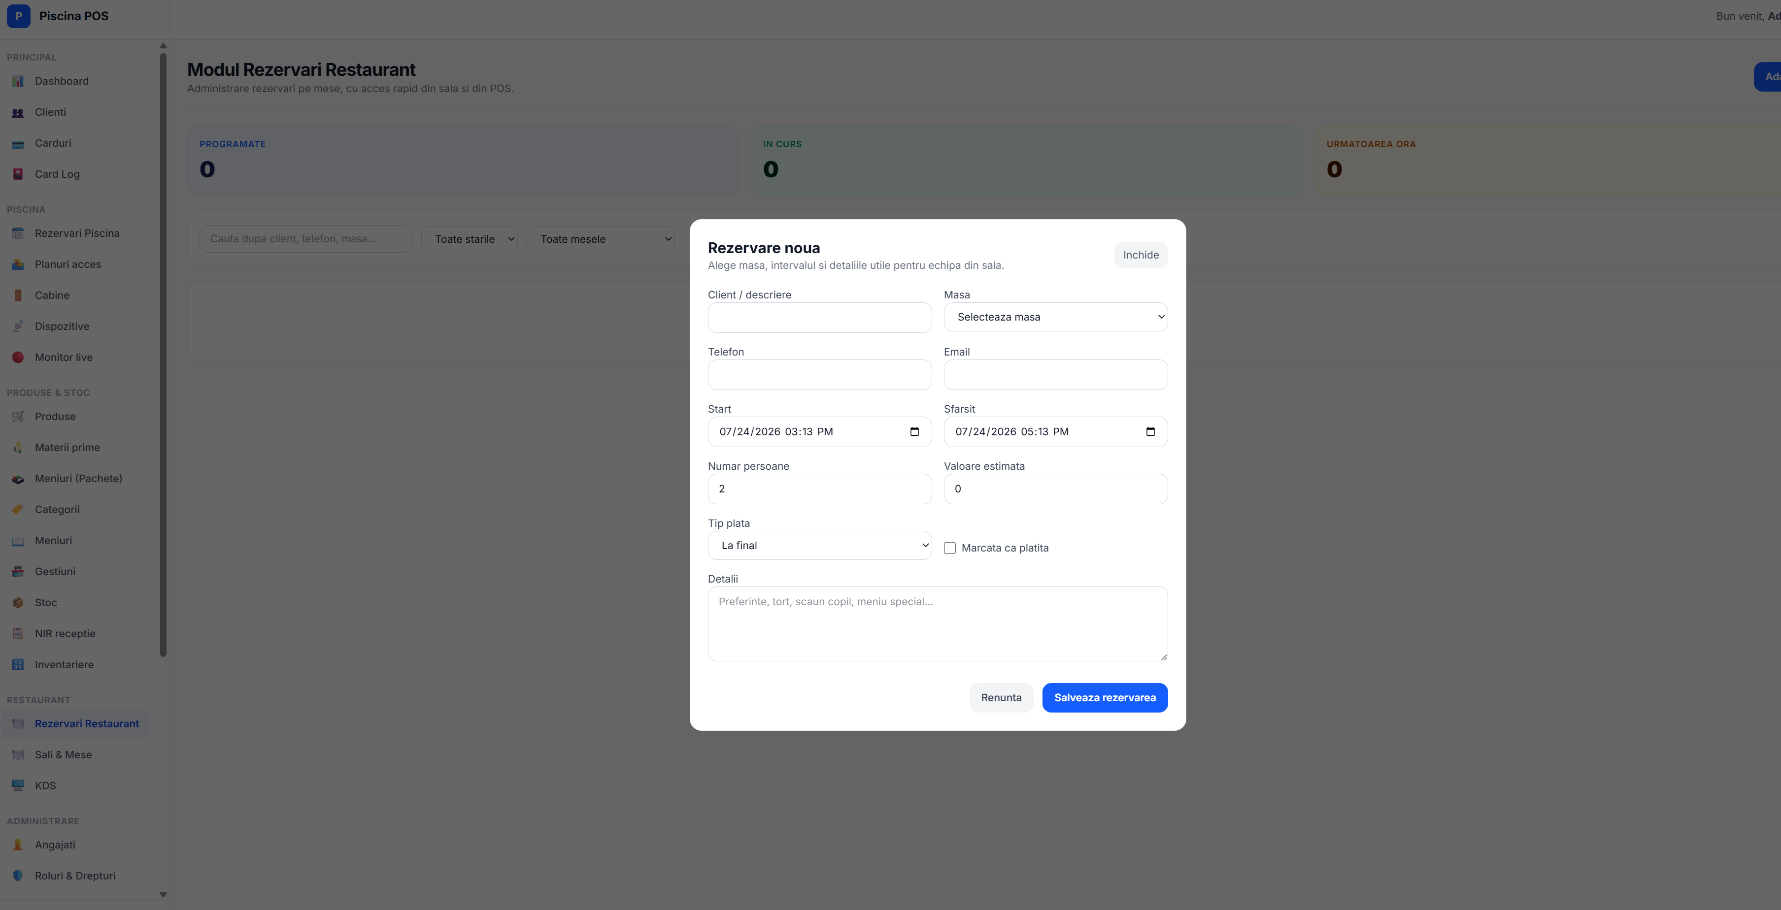Open the Cabine door icon

tap(18, 296)
